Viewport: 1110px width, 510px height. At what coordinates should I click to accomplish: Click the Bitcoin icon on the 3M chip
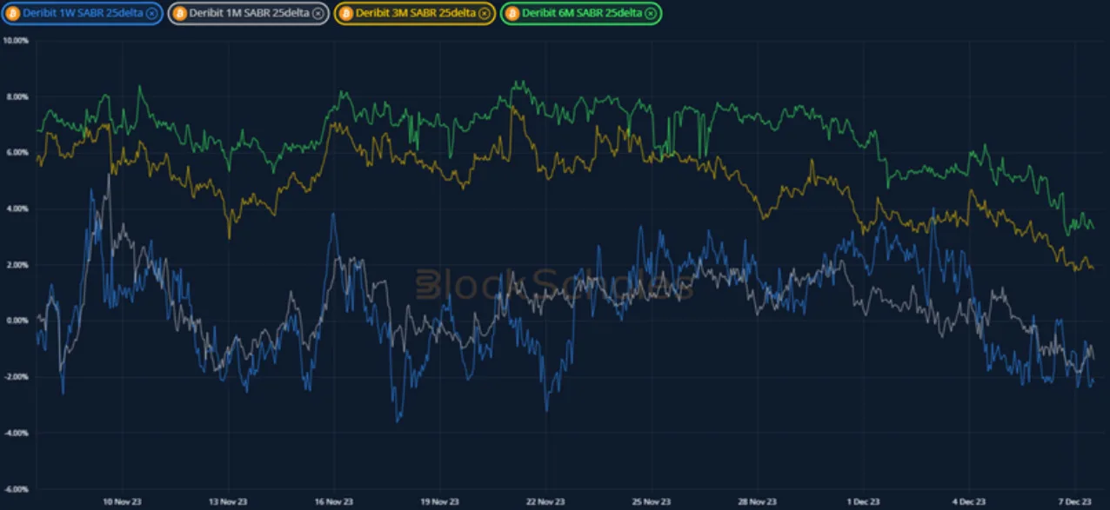tap(345, 13)
